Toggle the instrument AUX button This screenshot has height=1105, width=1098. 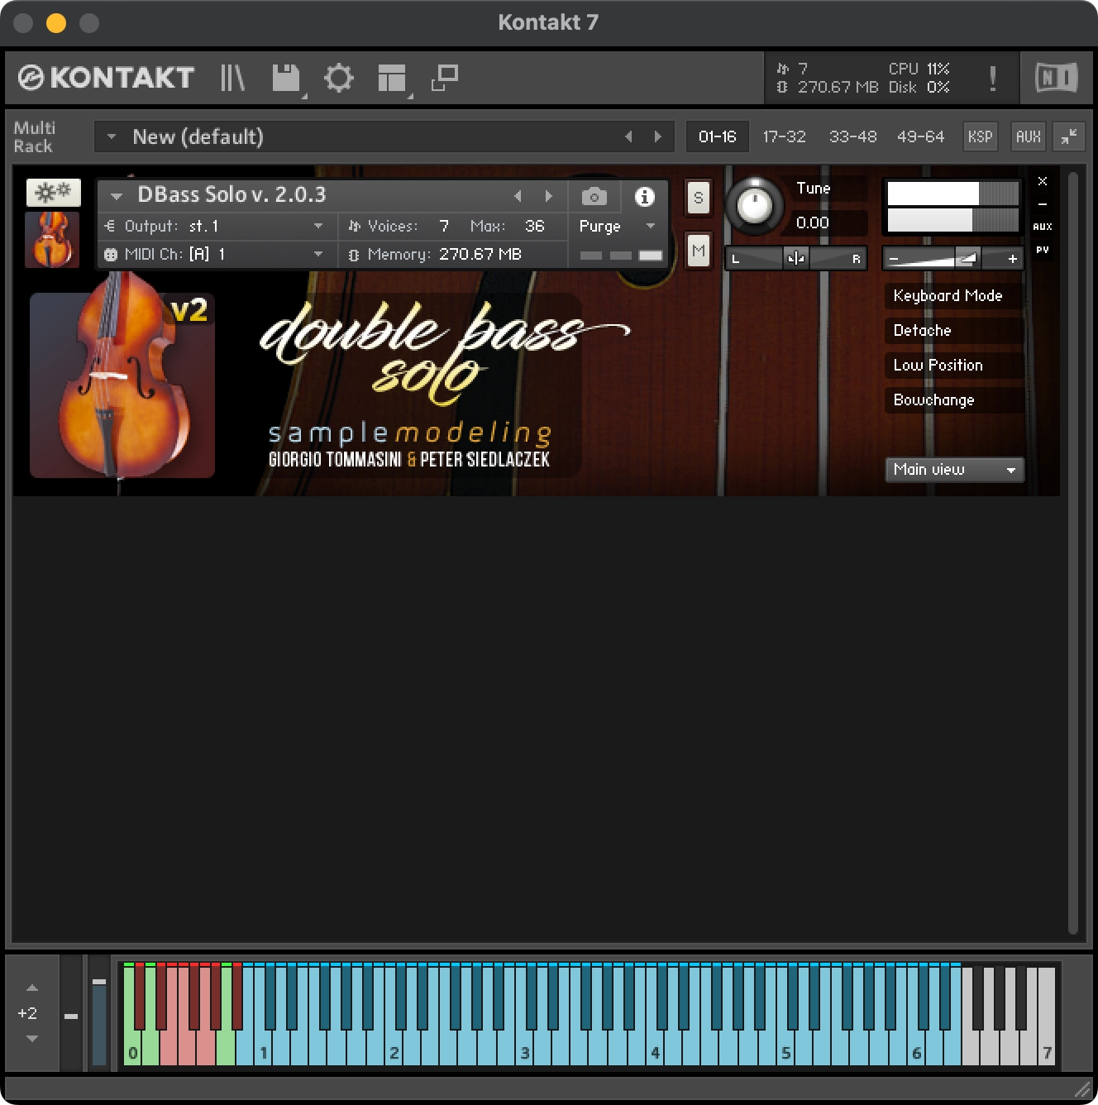tap(1043, 227)
